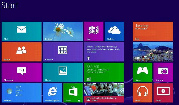Launch the Maps tile
The width and height of the screenshot is (179, 105).
coord(94,31)
